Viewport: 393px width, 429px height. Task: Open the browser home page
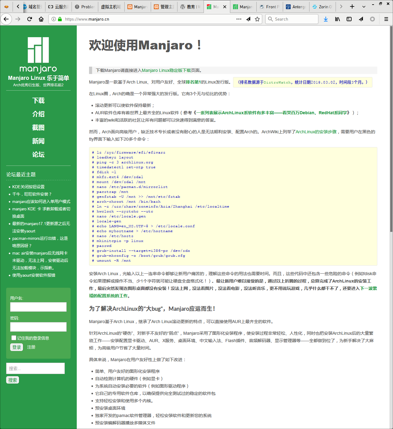[41, 19]
